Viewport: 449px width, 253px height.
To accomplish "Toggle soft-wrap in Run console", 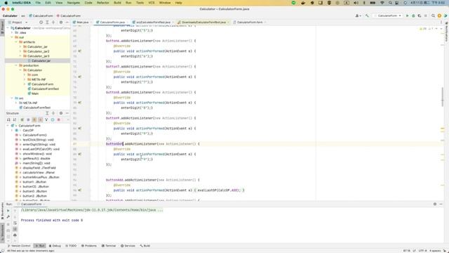I will [x=15, y=223].
